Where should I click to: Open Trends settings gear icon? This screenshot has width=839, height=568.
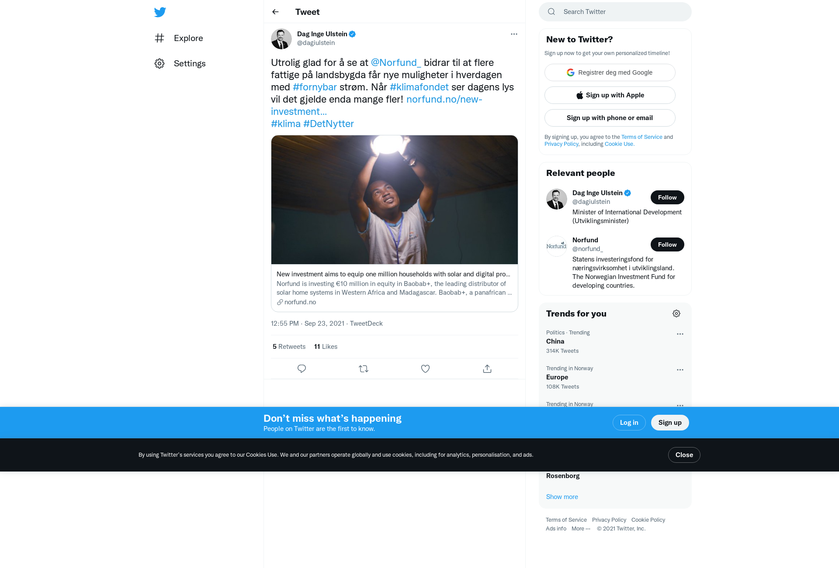tap(676, 313)
